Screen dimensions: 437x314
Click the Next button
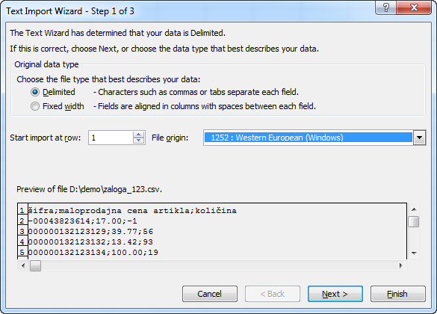(335, 294)
